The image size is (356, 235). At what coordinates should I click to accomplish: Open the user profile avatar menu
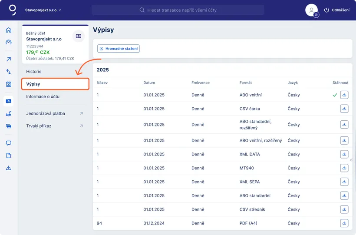coord(312,10)
